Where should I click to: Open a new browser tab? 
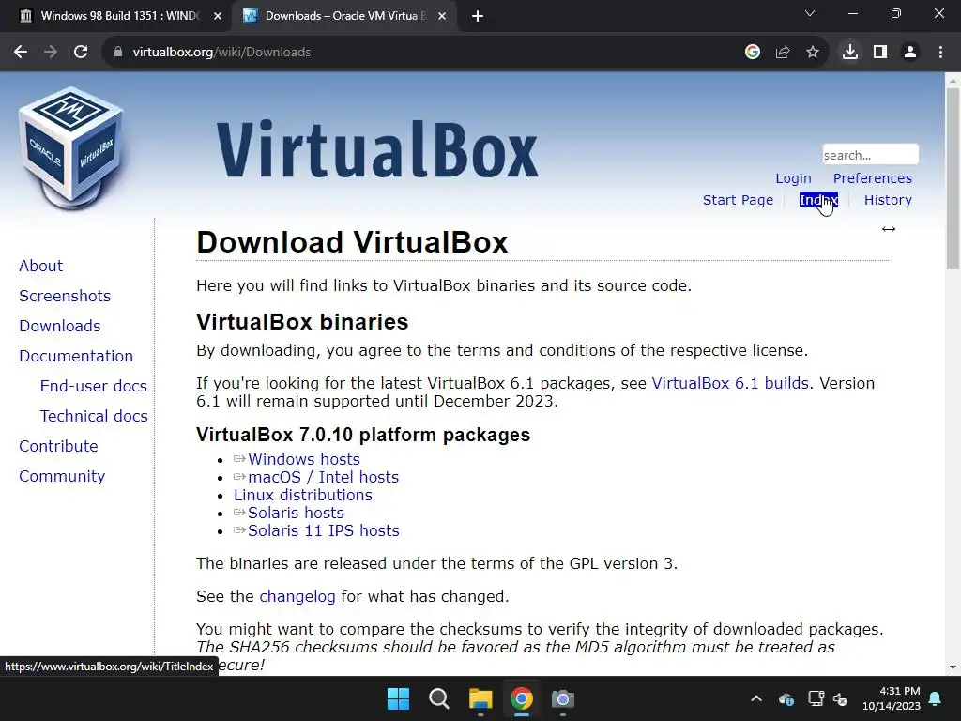coord(478,16)
